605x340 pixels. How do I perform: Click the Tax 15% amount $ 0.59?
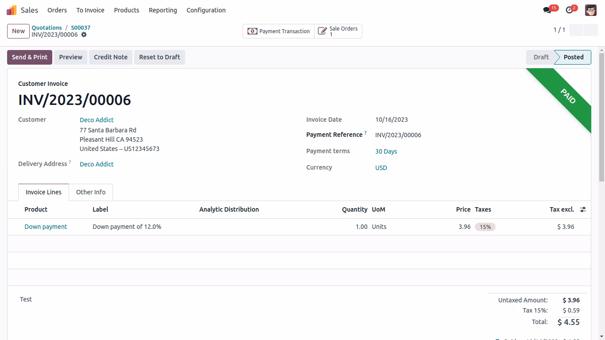571,310
